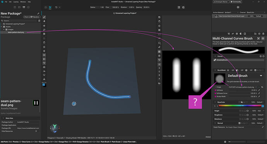Toggle the Stroke Width parameter magenta circle
The image size is (267, 144).
pos(215,97)
